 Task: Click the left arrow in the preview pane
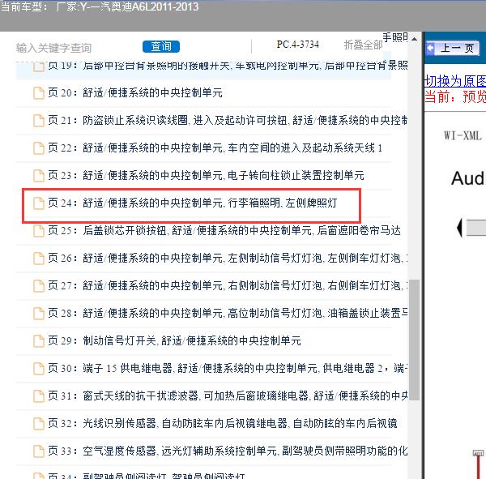(459, 228)
